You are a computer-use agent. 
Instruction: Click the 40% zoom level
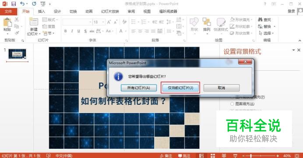pyautogui.click(x=287, y=156)
